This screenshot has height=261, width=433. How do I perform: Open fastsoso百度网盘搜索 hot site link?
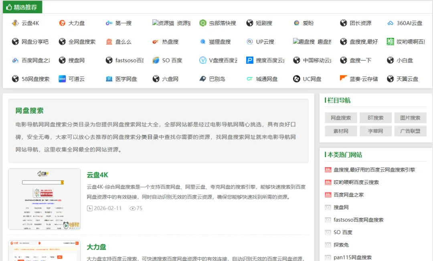click(x=358, y=220)
